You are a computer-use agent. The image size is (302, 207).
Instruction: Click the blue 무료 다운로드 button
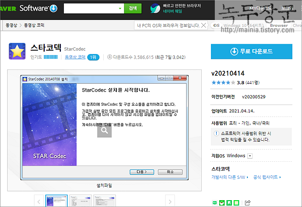[251, 52]
